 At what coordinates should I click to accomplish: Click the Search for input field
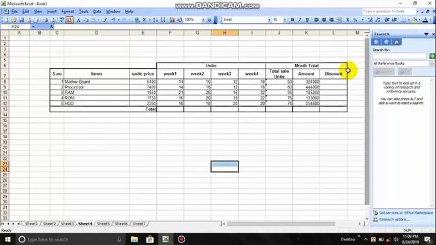pyautogui.click(x=399, y=56)
